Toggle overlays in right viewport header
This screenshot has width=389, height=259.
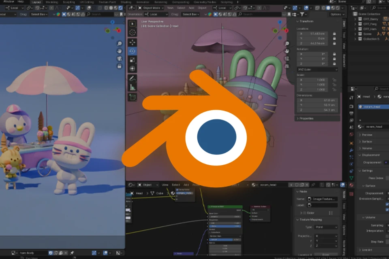[x=306, y=8]
